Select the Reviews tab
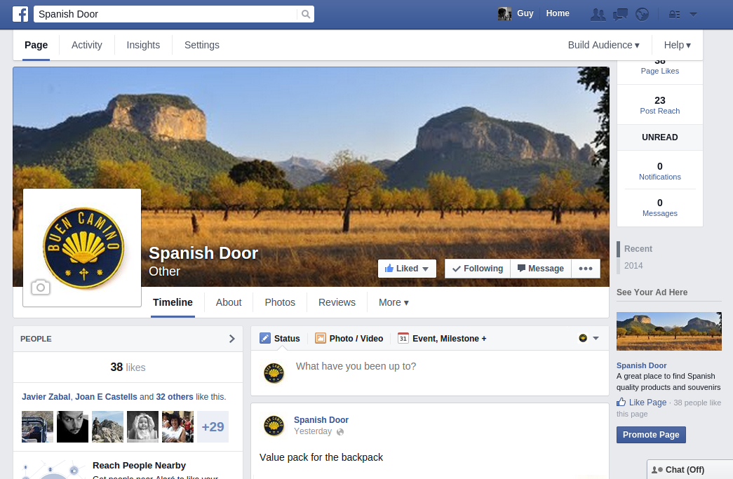Viewport: 733px width, 479px height. (x=337, y=302)
